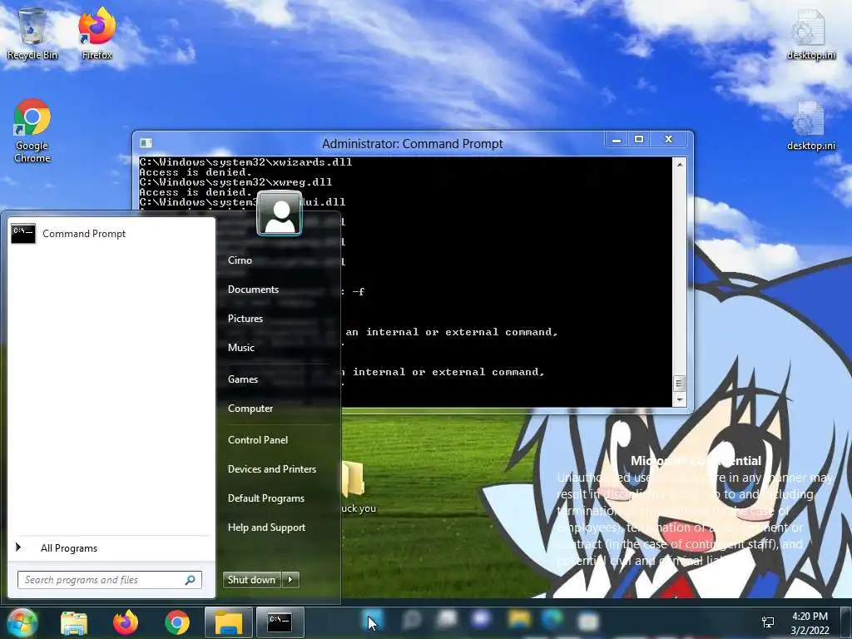Minimize the Command Prompt window
Viewport: 852px width, 639px height.
(617, 140)
